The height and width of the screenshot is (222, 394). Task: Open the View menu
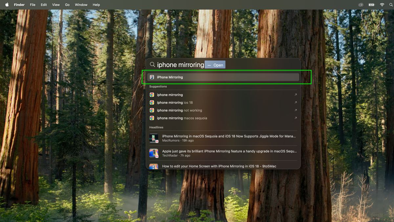pos(56,5)
